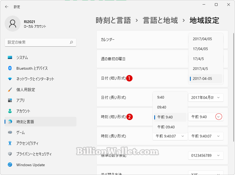235x175 pixels.
Task: Click the RI2021 account name
Action: (x=30, y=22)
